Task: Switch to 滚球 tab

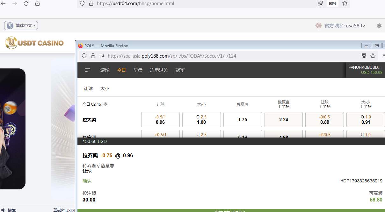Action: (x=105, y=70)
